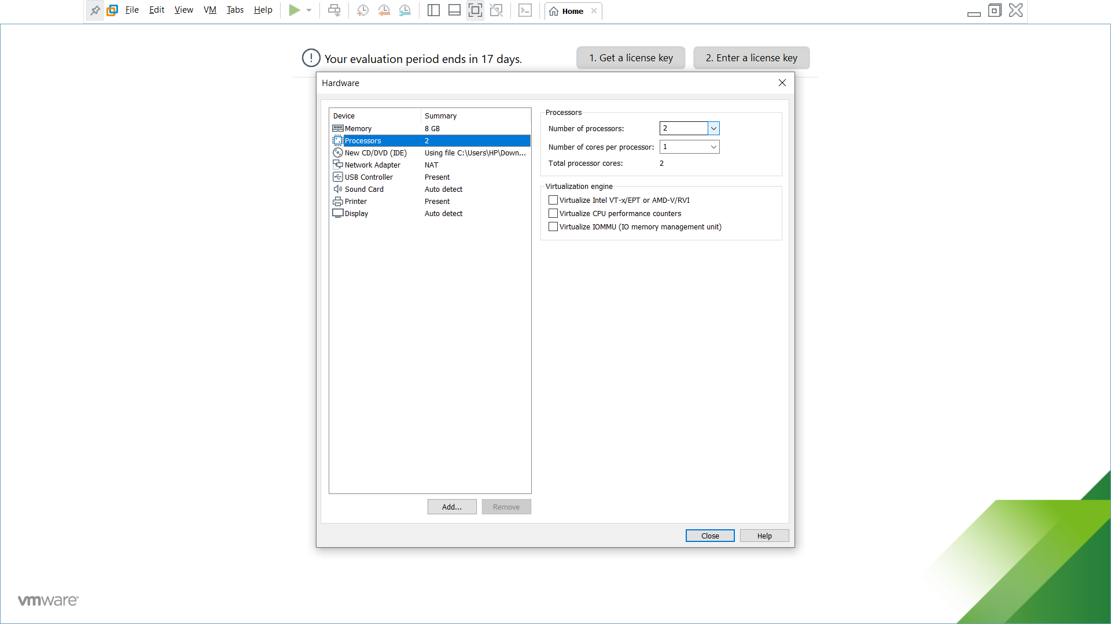Select the Sound Card device row
The height and width of the screenshot is (624, 1111).
363,189
